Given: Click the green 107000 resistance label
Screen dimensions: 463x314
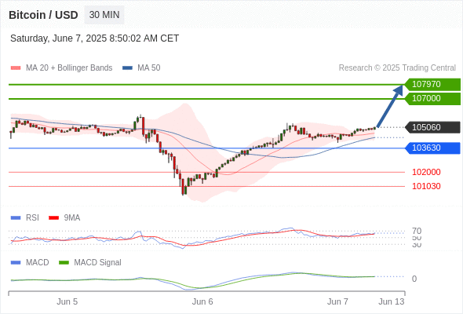Looking at the screenshot, I should coord(432,99).
